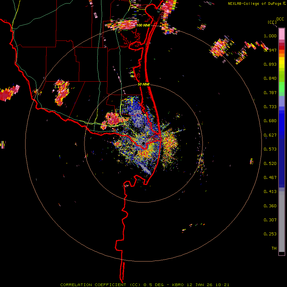Click the 0.520 legend value
Image resolution: width=287 pixels, height=287 pixels.
pos(270,164)
